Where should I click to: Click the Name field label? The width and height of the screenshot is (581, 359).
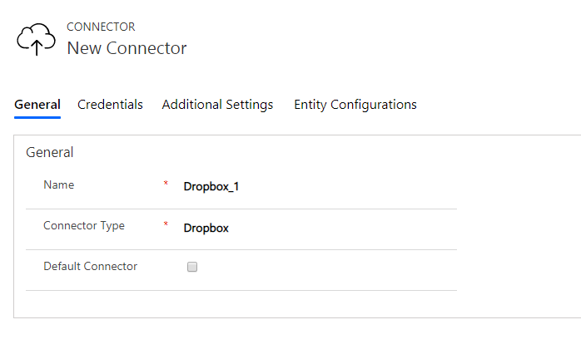pos(59,184)
